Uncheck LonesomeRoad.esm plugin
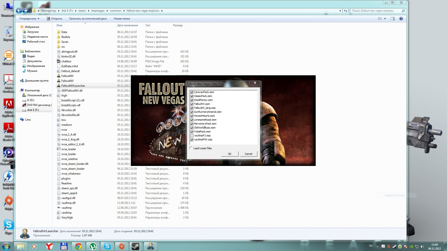This screenshot has width=447, height=251. coord(192,120)
